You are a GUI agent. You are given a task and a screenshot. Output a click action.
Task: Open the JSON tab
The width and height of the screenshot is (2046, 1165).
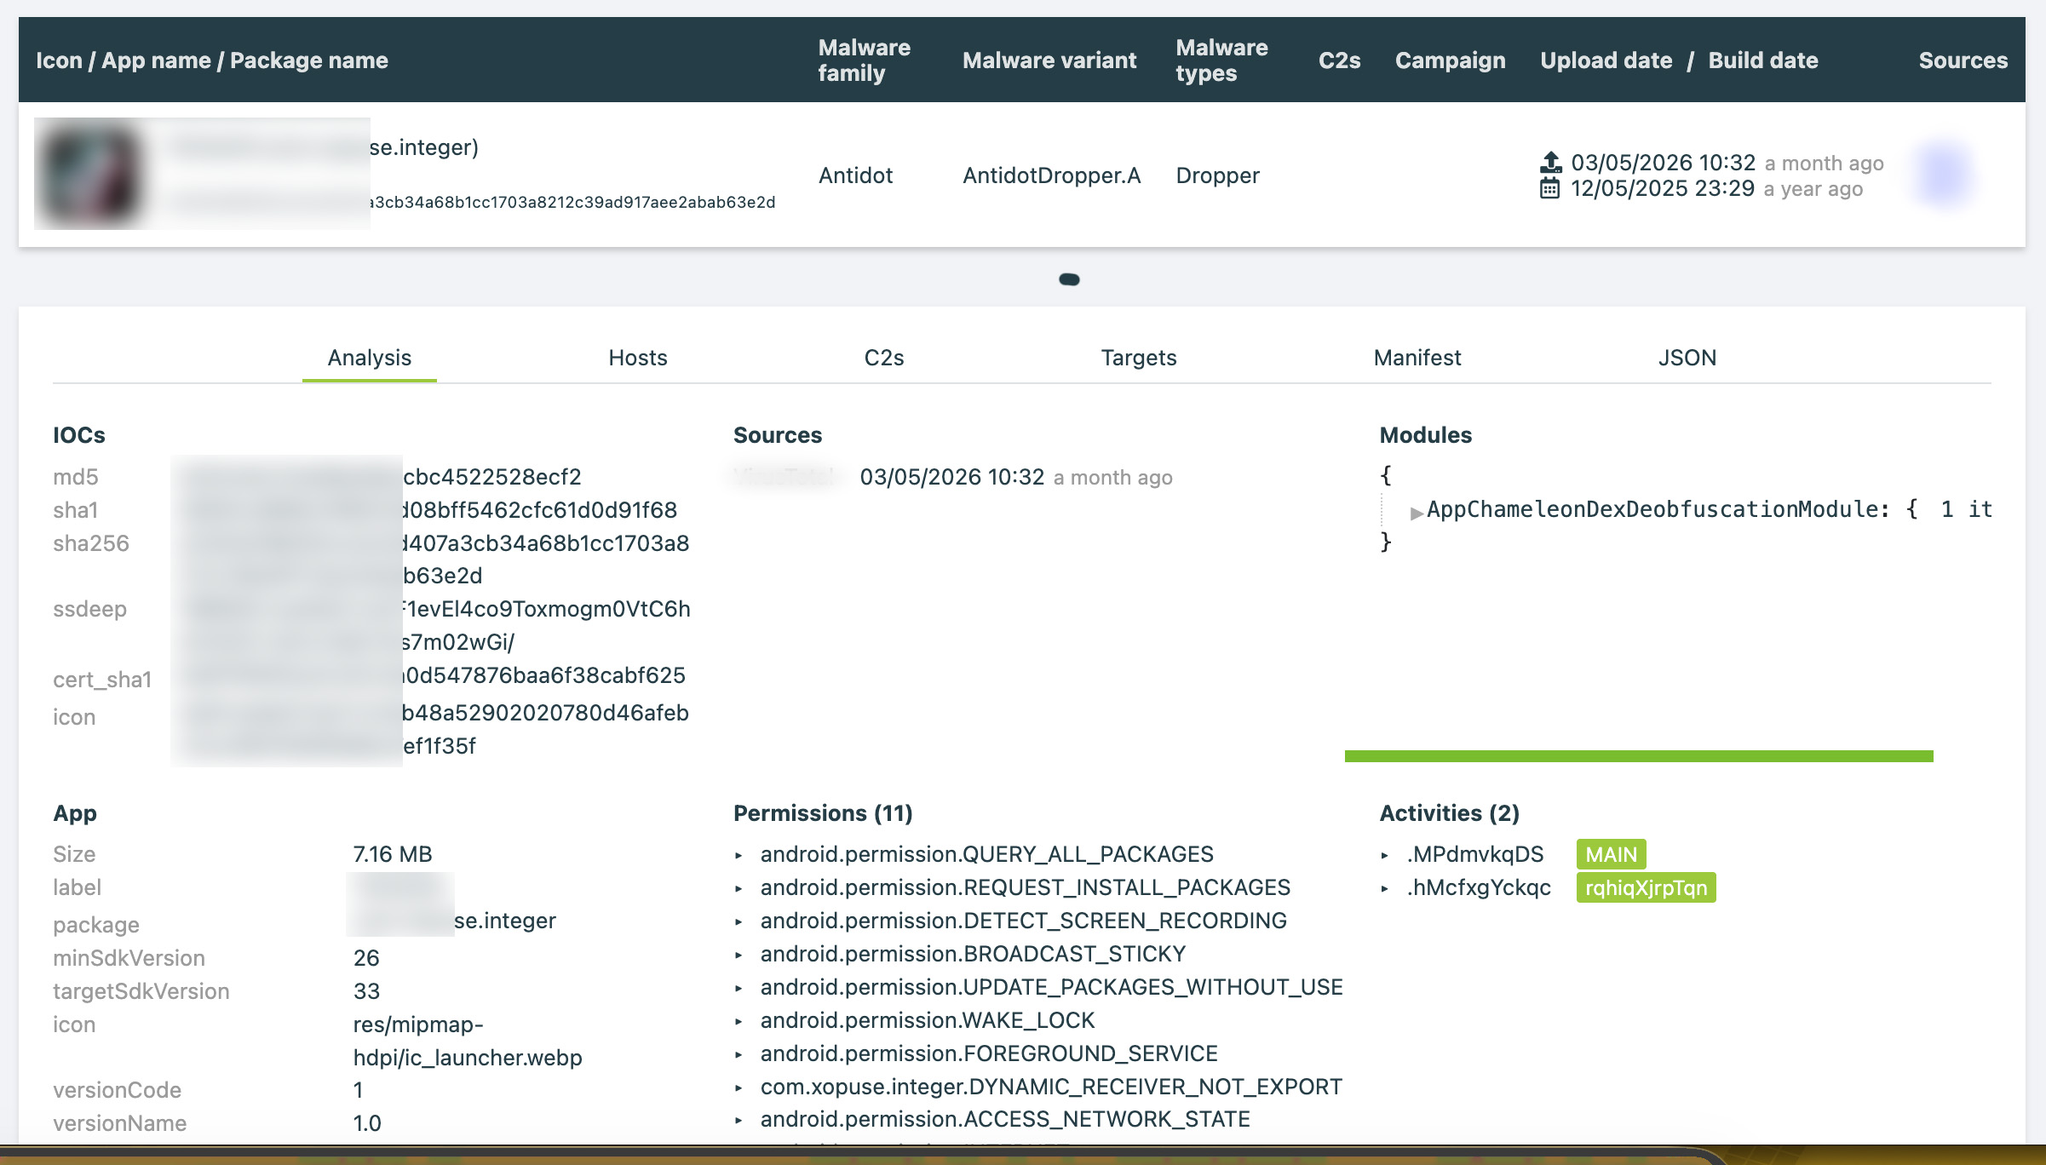point(1687,358)
